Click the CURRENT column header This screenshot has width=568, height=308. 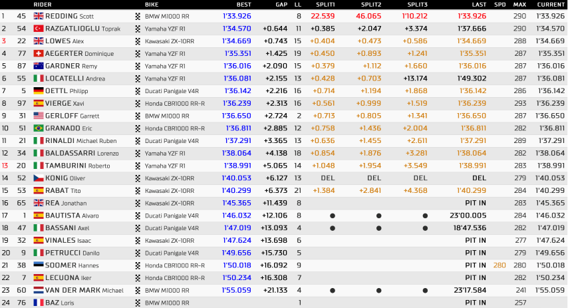click(x=551, y=5)
